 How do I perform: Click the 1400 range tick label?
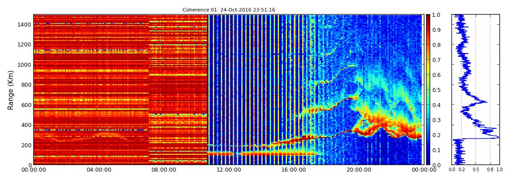click(x=25, y=24)
